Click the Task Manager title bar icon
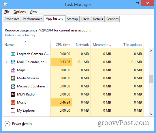This screenshot has height=133, width=156. [x=5, y=5]
